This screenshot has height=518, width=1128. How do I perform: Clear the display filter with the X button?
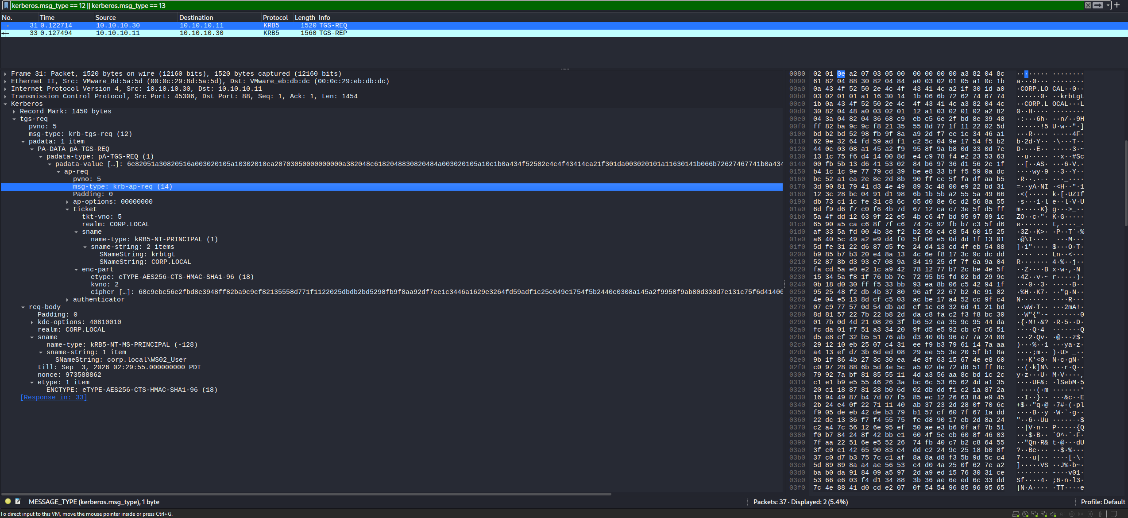1088,5
